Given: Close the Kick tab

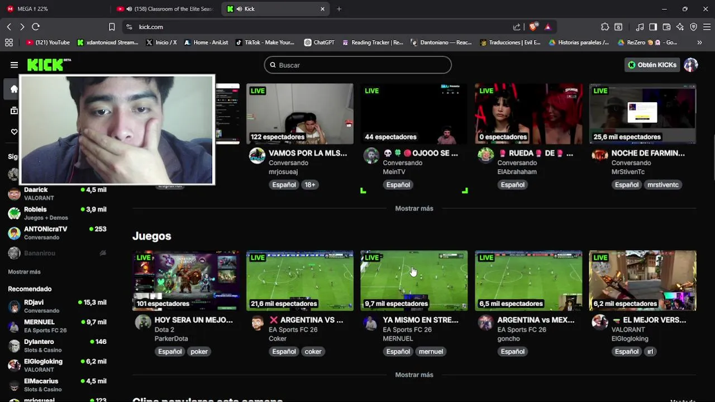Looking at the screenshot, I should tap(322, 9).
